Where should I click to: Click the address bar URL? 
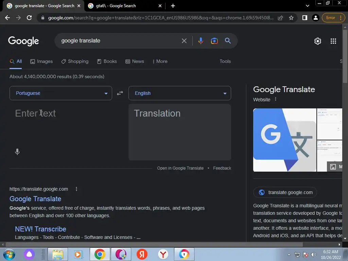(x=161, y=18)
